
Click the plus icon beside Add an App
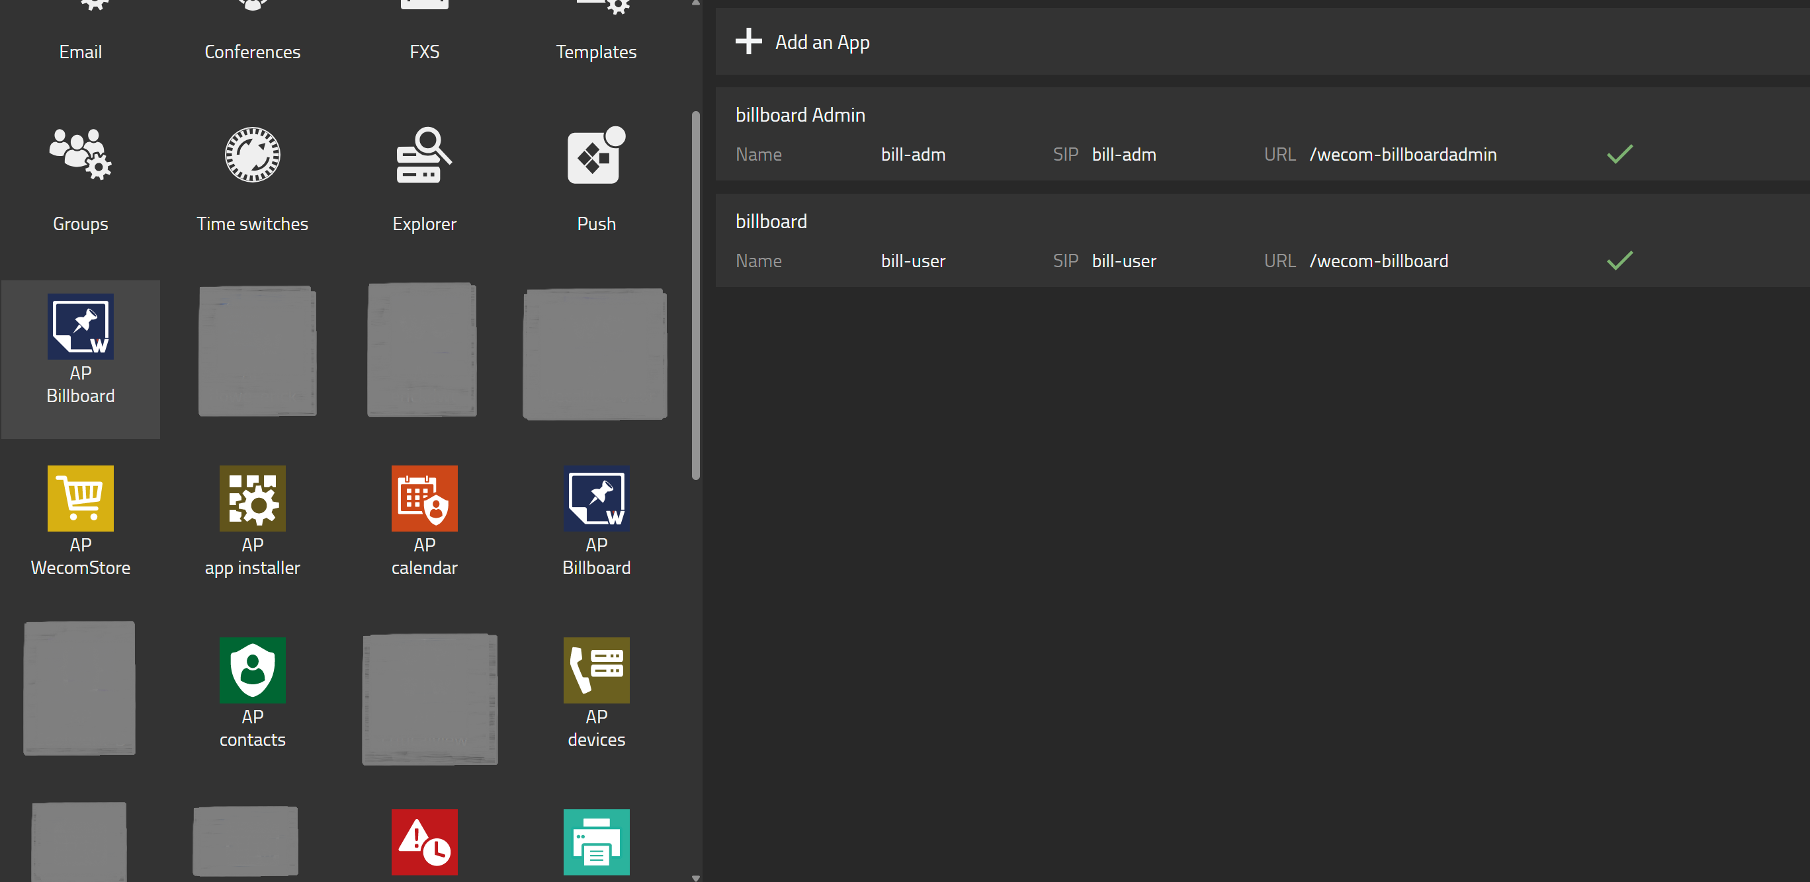click(748, 42)
